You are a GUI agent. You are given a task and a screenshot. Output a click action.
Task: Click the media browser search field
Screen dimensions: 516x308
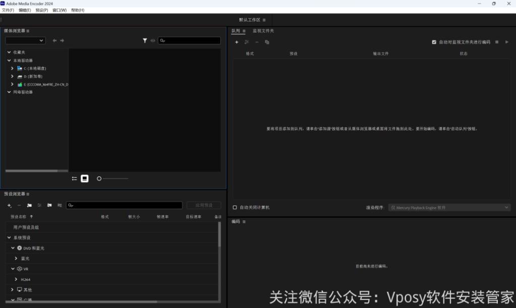(189, 40)
